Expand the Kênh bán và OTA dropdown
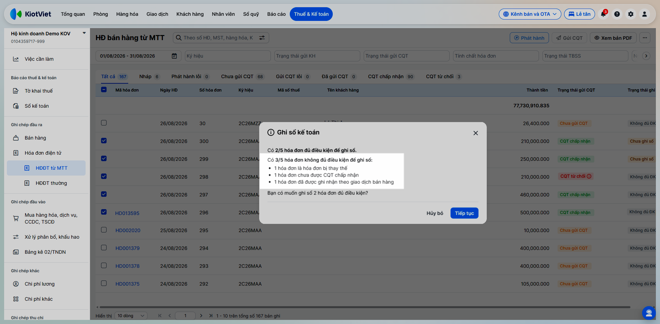660x324 pixels. 530,14
